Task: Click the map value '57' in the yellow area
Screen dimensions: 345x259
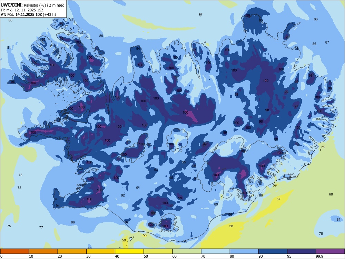Action: (278, 199)
